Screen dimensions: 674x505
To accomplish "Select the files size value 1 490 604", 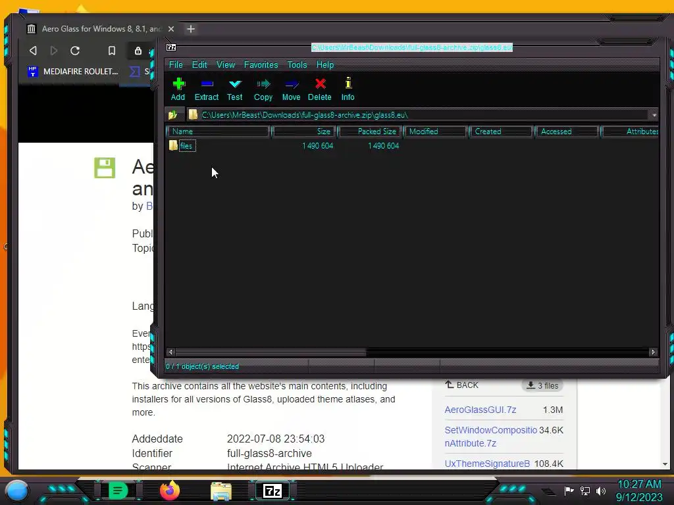I will (318, 146).
